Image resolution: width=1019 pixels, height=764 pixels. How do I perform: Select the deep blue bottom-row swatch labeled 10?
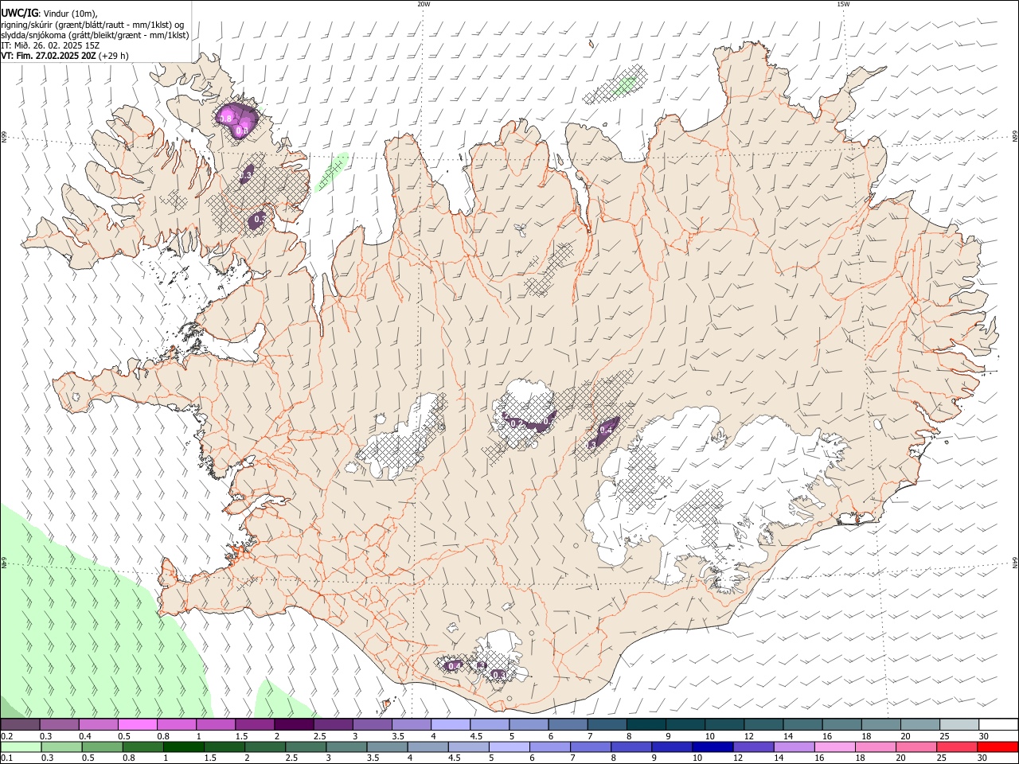[x=713, y=746]
